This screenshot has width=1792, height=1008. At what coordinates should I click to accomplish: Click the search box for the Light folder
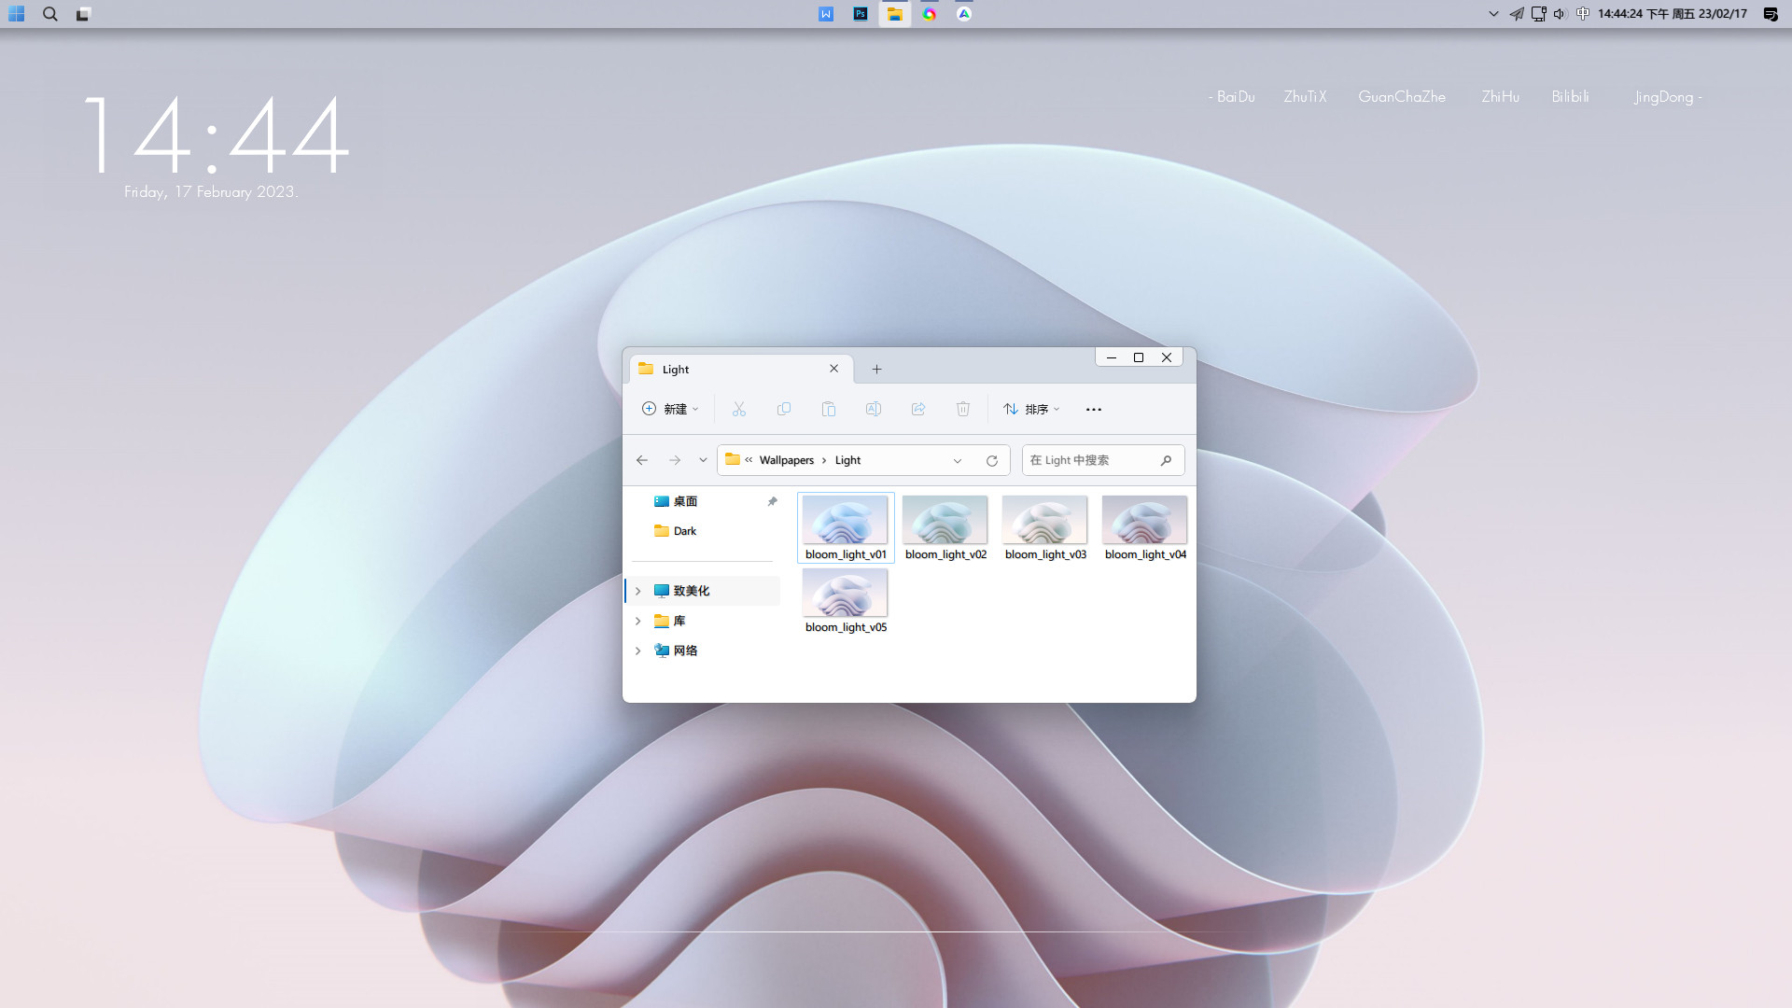tap(1092, 460)
